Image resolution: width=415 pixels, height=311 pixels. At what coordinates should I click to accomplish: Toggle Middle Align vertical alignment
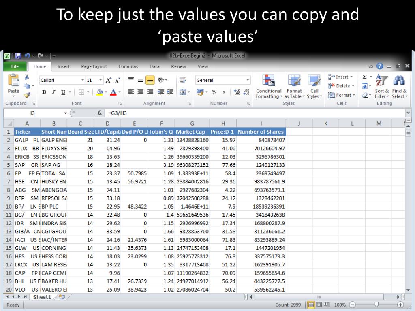(140, 80)
